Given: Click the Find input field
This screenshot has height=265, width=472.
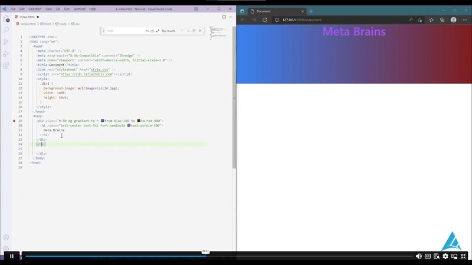Looking at the screenshot, I should 125,31.
